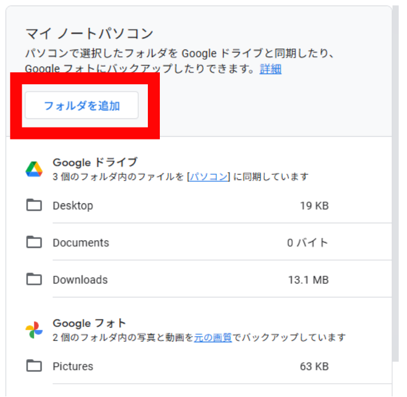The width and height of the screenshot is (407, 397).
Task: Click the フォルダを追加 button
Action: point(82,105)
